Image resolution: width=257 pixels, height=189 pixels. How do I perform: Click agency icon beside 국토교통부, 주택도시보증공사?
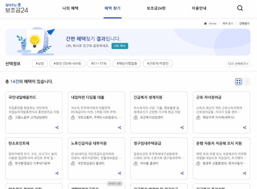click(x=73, y=117)
